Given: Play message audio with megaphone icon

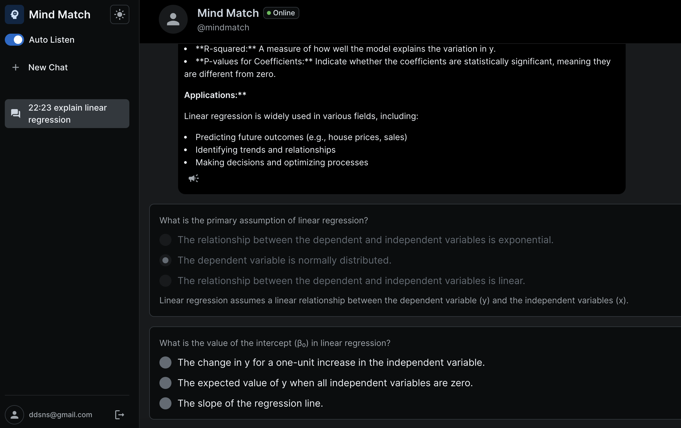Looking at the screenshot, I should click(193, 179).
